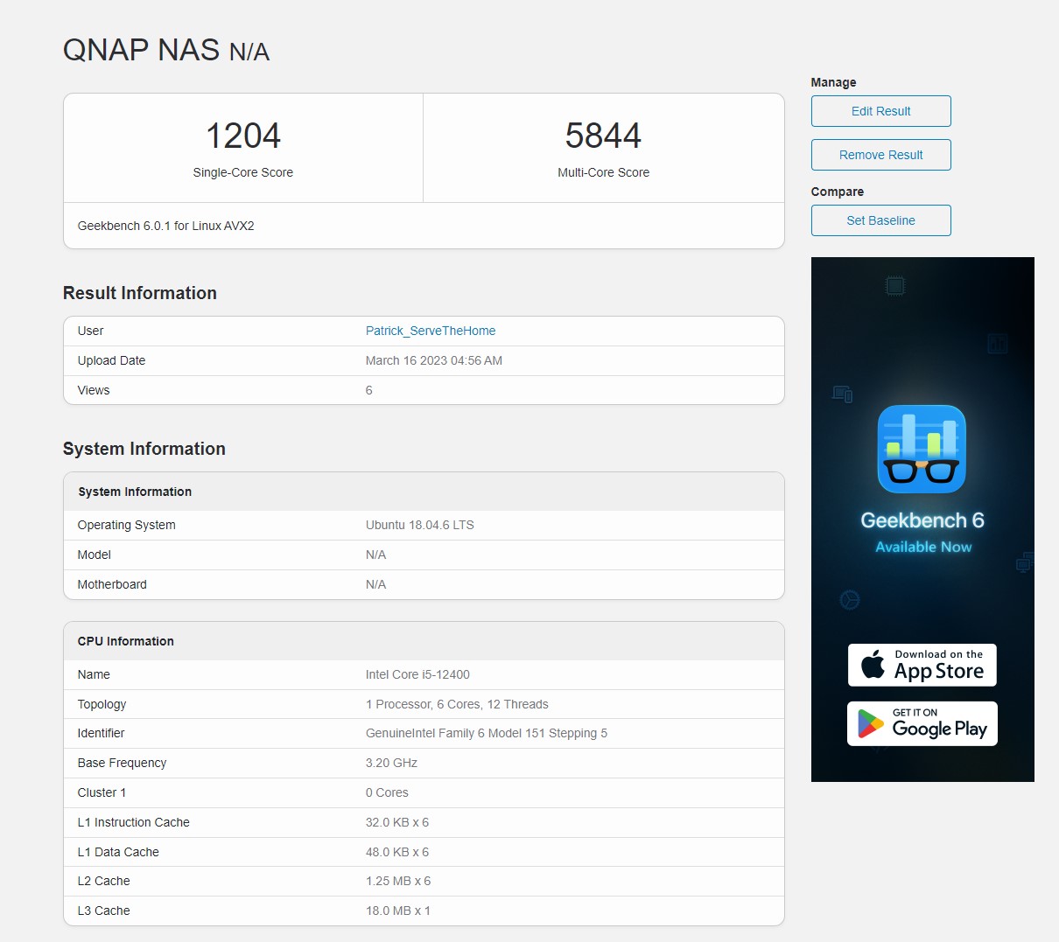This screenshot has height=942, width=1059.
Task: Click the Compare sidebar heading
Action: 837,192
